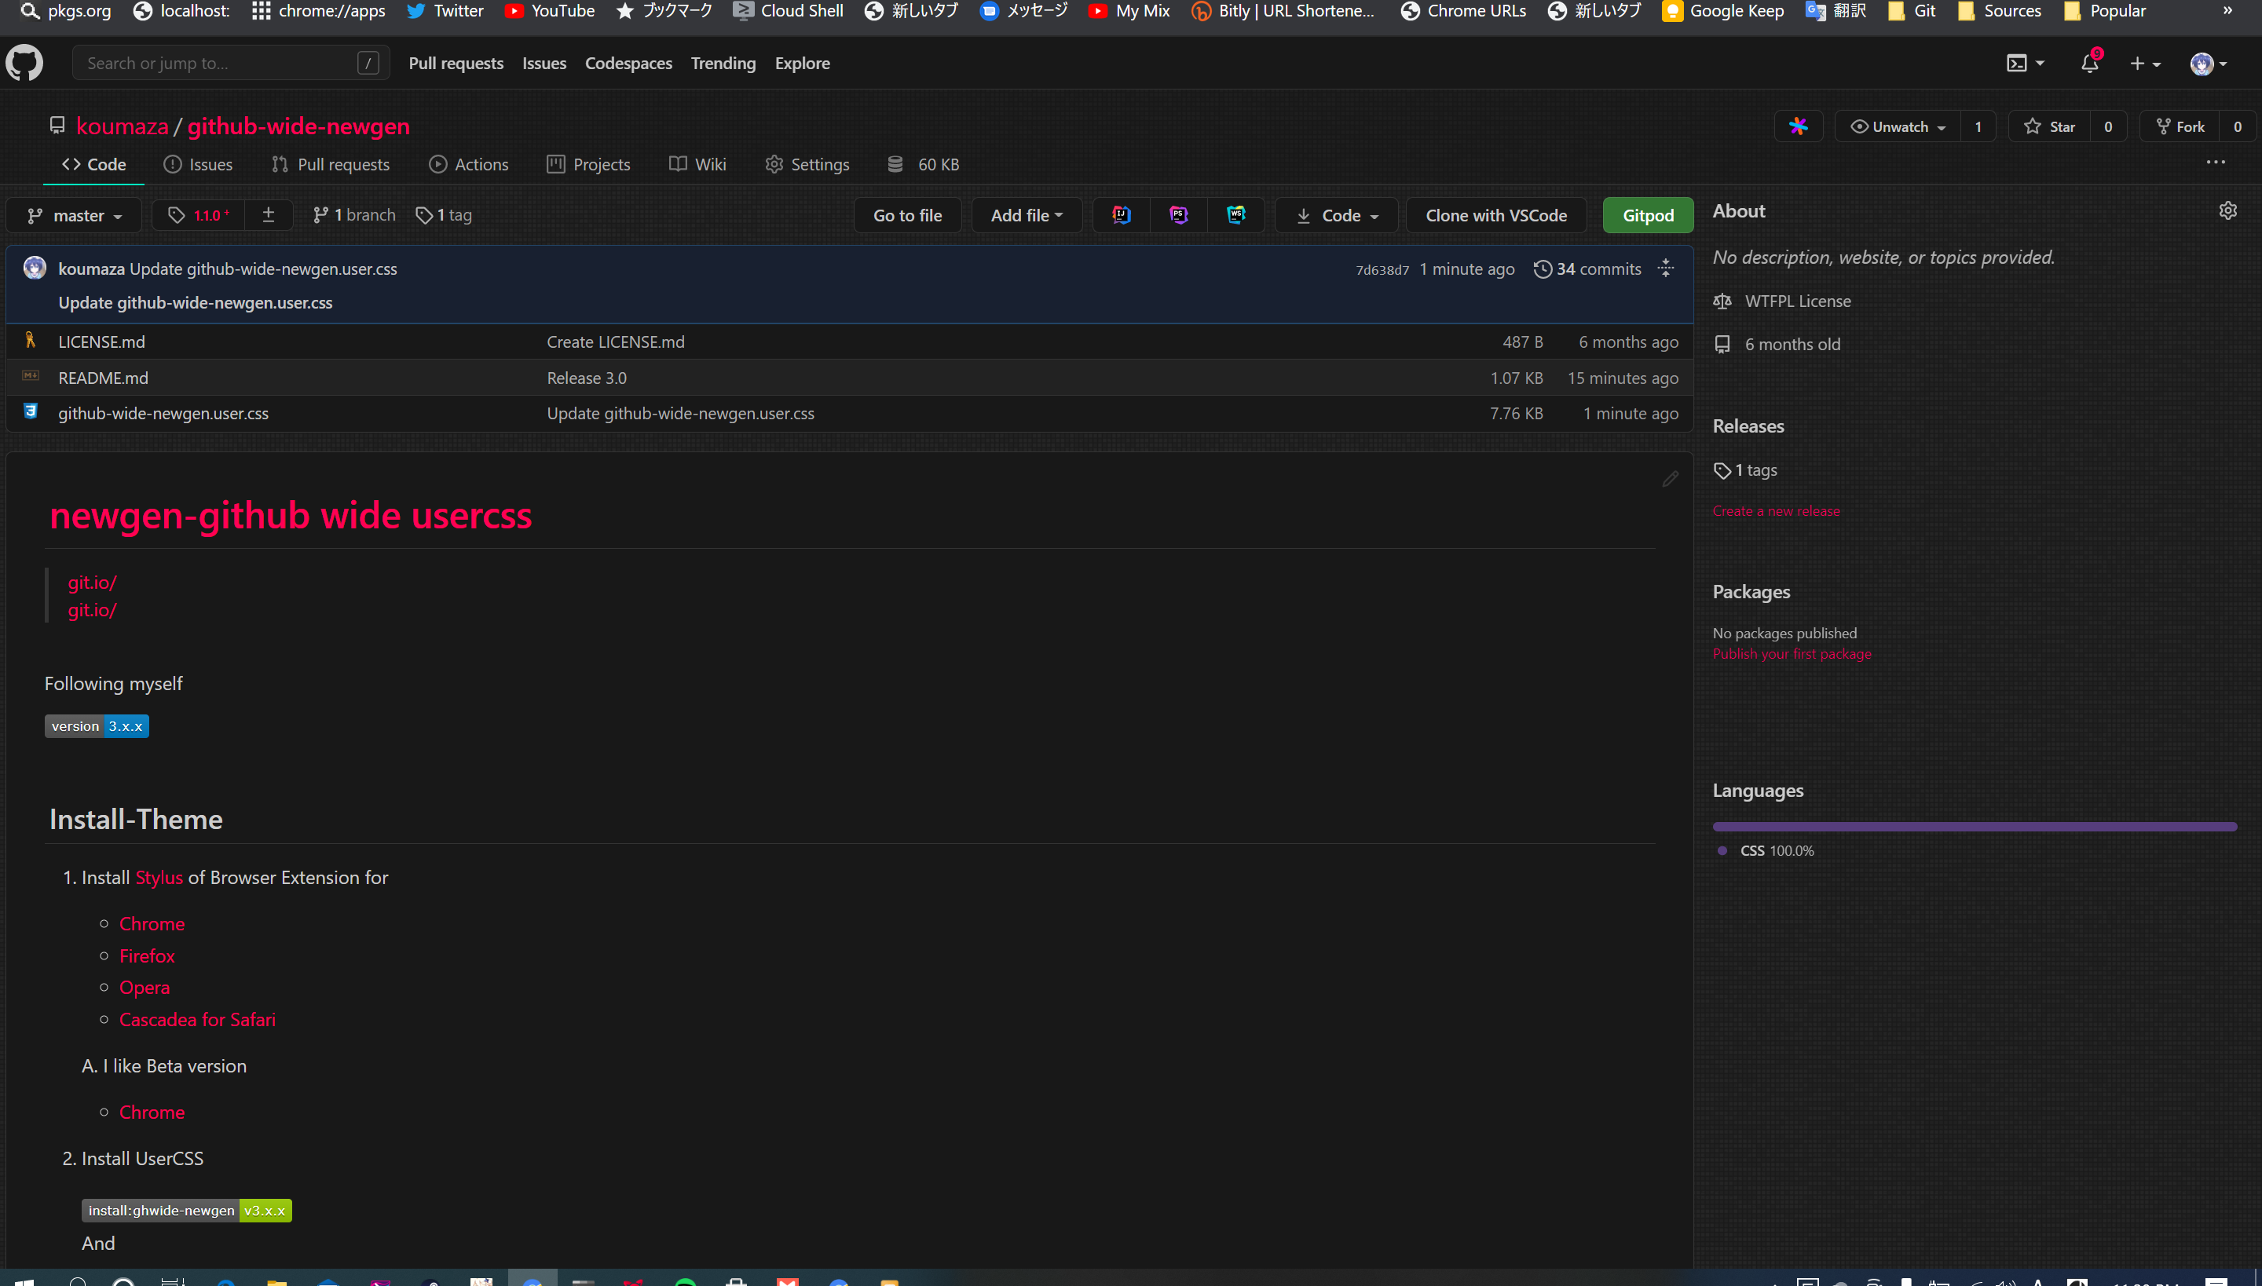Click the install:ghwide-newgen badge
This screenshot has width=2262, height=1286.
click(x=186, y=1210)
